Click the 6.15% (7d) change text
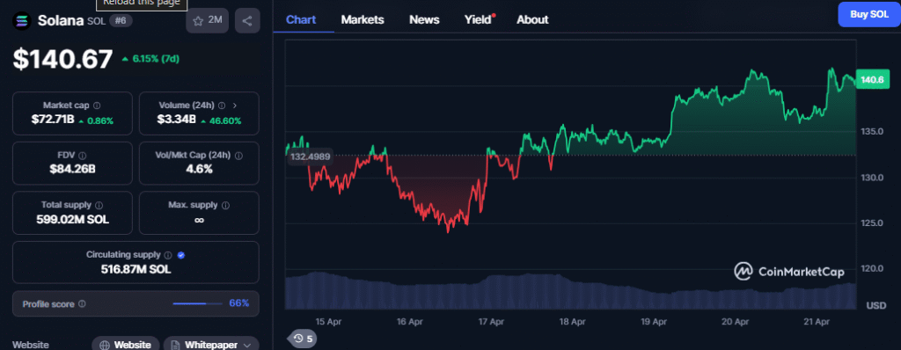Viewport: 901px width, 350px height. [x=155, y=59]
